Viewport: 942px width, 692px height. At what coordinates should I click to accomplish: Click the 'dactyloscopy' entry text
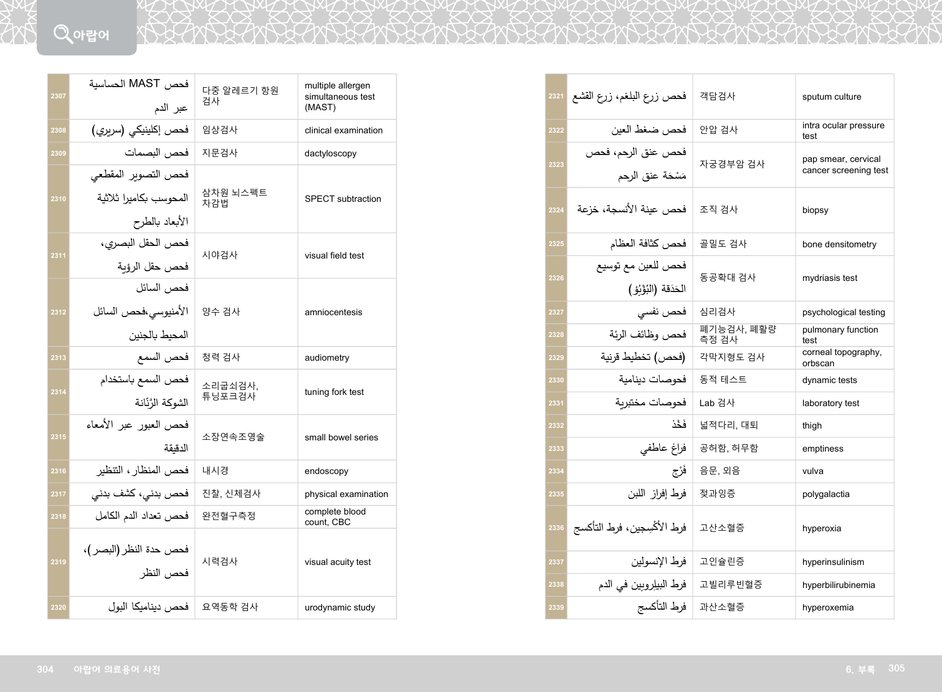[330, 154]
